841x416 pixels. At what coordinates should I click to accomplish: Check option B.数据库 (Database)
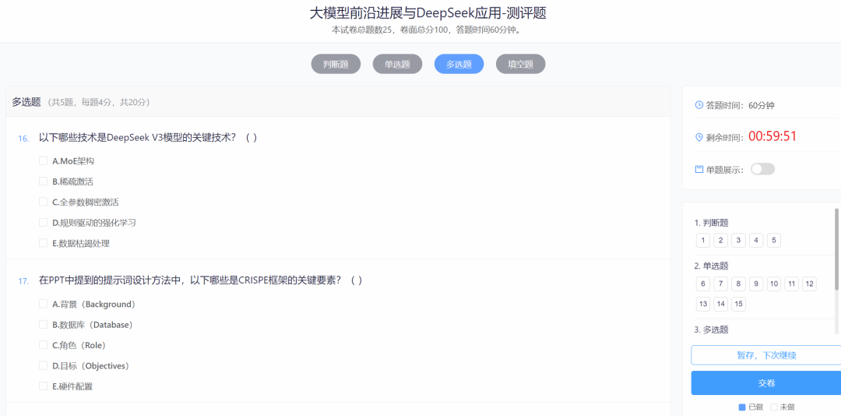44,324
